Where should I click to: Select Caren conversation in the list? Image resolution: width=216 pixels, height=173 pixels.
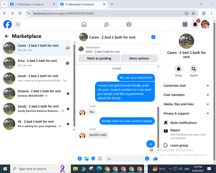36,48
